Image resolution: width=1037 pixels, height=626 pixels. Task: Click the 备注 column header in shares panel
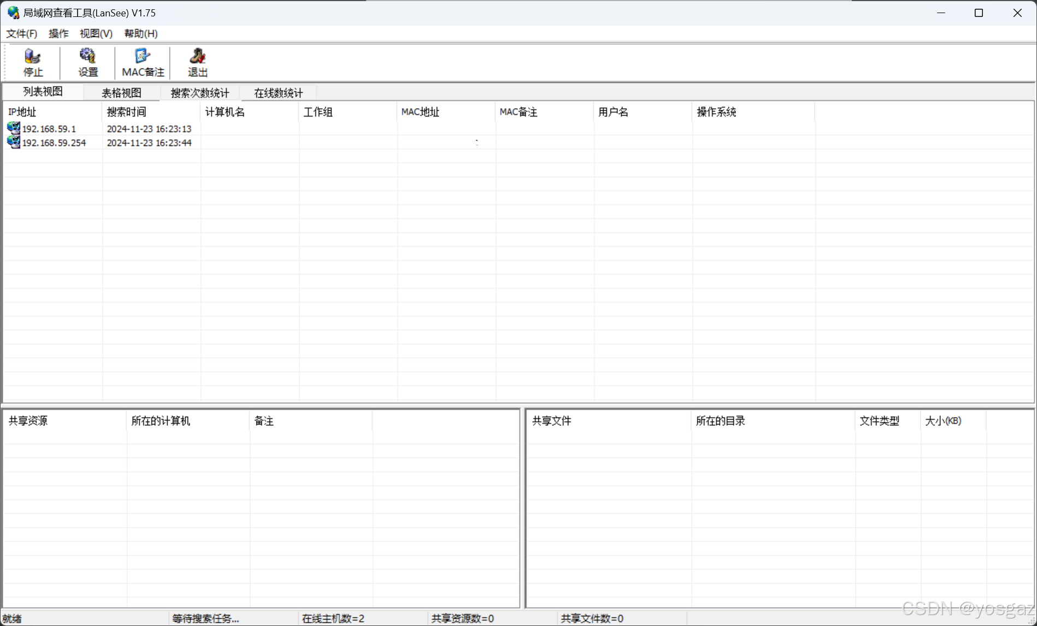[x=311, y=421]
